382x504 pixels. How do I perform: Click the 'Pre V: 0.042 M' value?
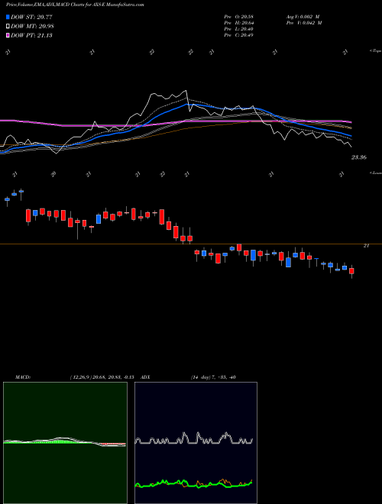pos(303,23)
